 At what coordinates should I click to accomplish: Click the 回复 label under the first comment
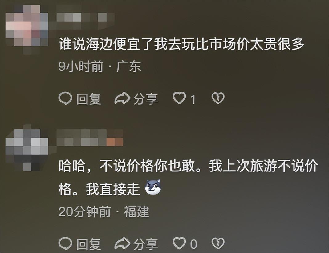tap(89, 99)
